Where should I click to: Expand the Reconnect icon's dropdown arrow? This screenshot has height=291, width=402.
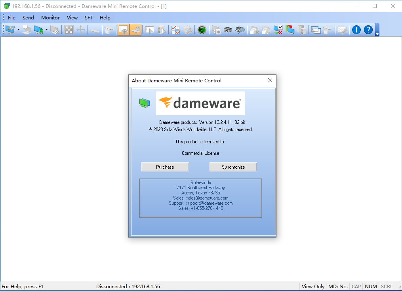(46, 30)
